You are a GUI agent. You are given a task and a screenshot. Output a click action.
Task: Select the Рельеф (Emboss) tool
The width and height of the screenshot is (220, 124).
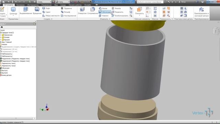tap(66, 12)
